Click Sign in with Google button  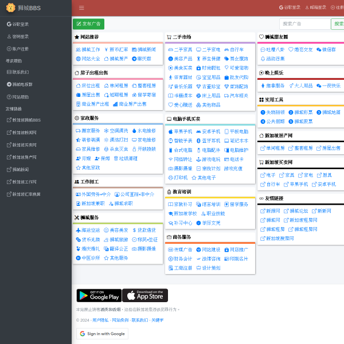[x=102, y=334]
